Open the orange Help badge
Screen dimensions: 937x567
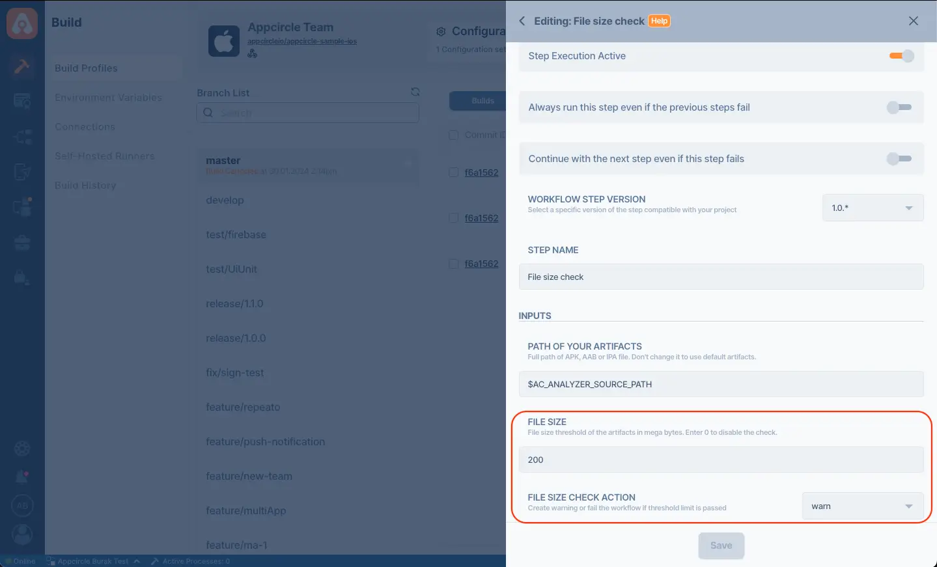(x=659, y=21)
